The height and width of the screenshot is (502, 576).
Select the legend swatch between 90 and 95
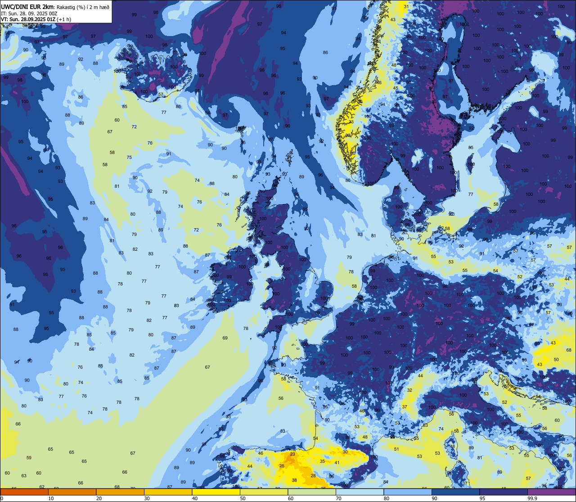coord(455,492)
